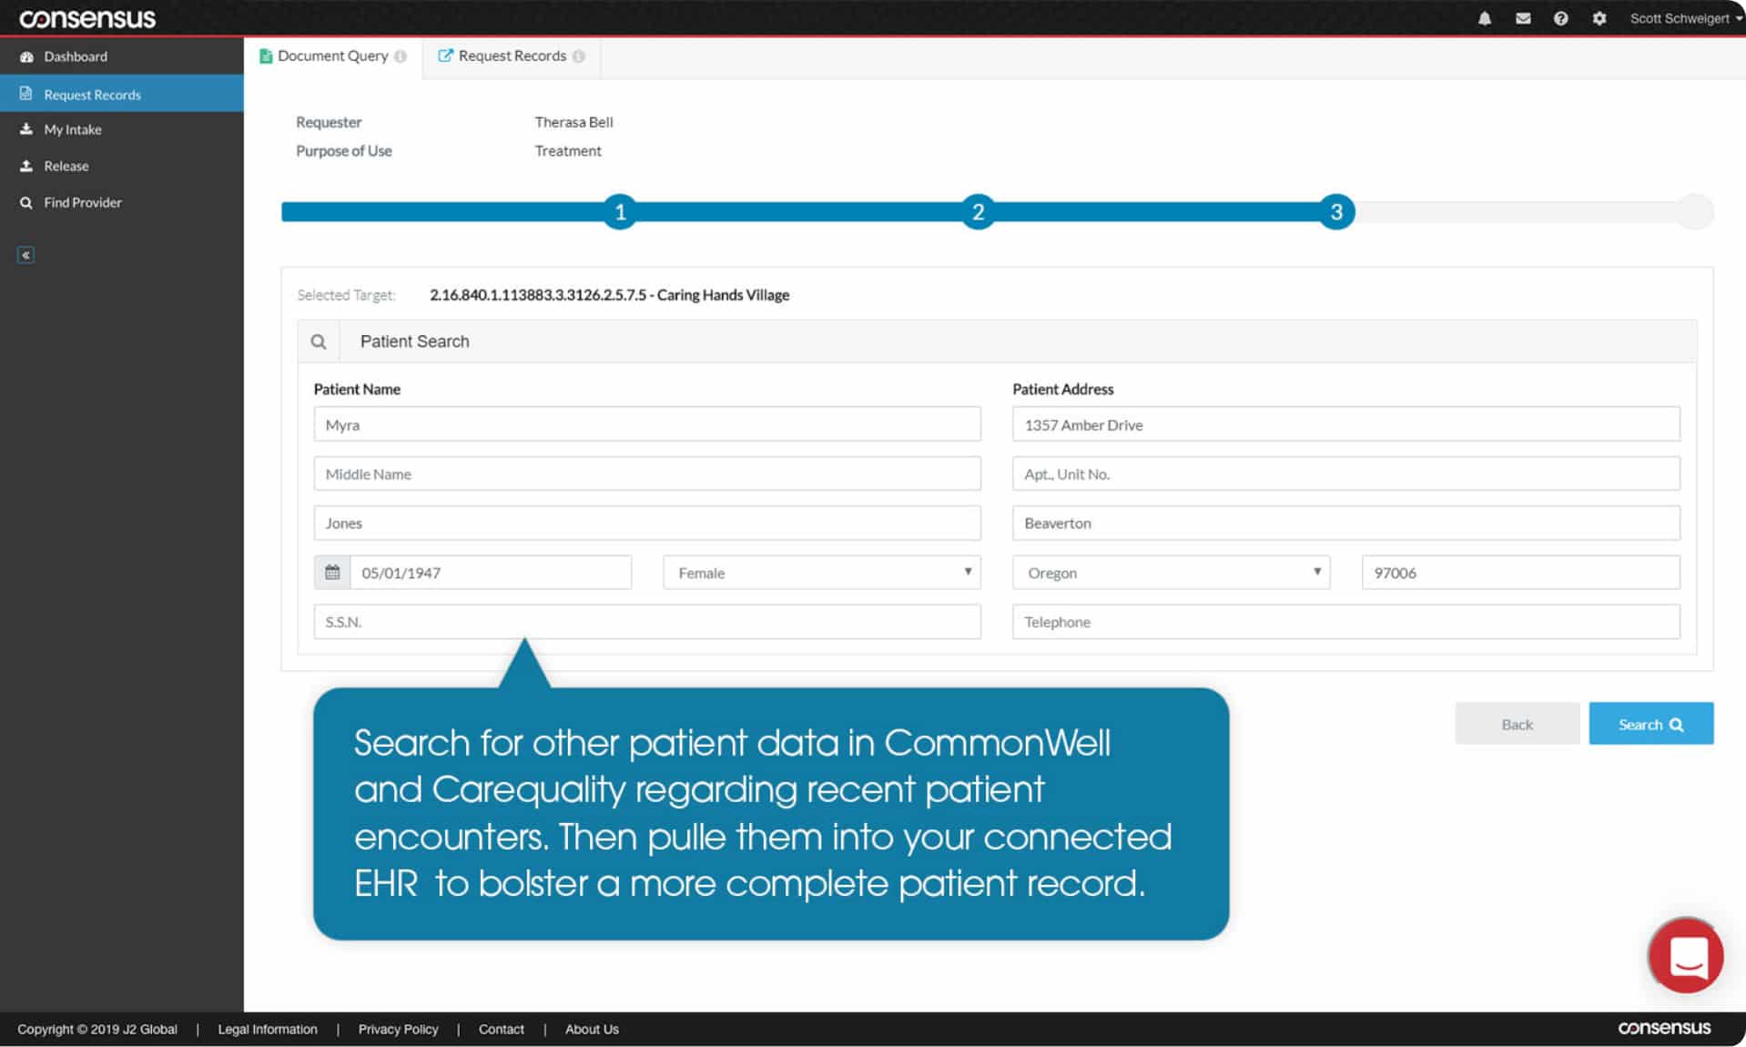Click the Back button

tap(1517, 724)
